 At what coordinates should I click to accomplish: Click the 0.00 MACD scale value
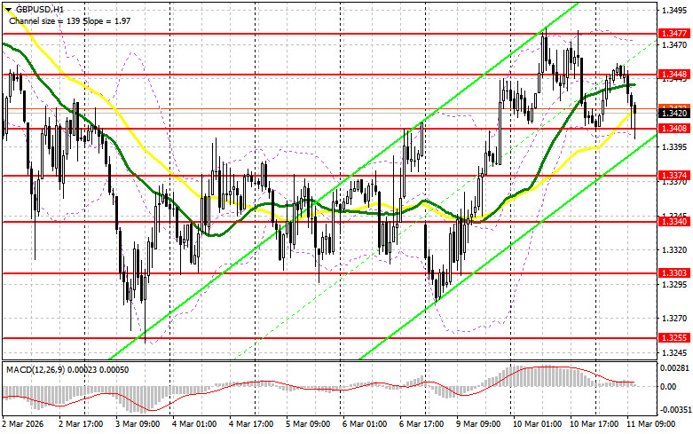click(667, 387)
